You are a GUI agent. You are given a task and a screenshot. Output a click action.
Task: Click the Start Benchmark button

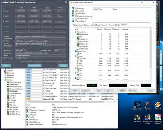pyautogui.click(x=35, y=65)
